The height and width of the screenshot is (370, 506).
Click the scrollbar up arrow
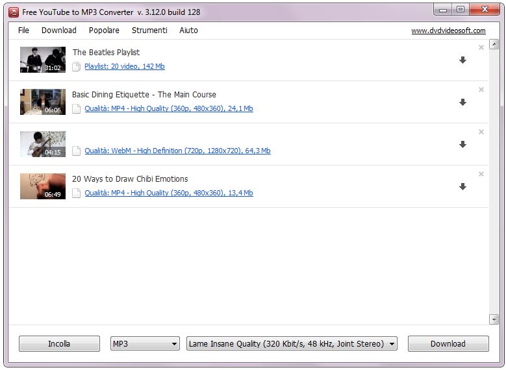494,44
